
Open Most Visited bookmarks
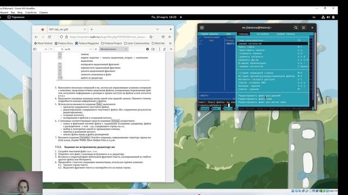43,43
